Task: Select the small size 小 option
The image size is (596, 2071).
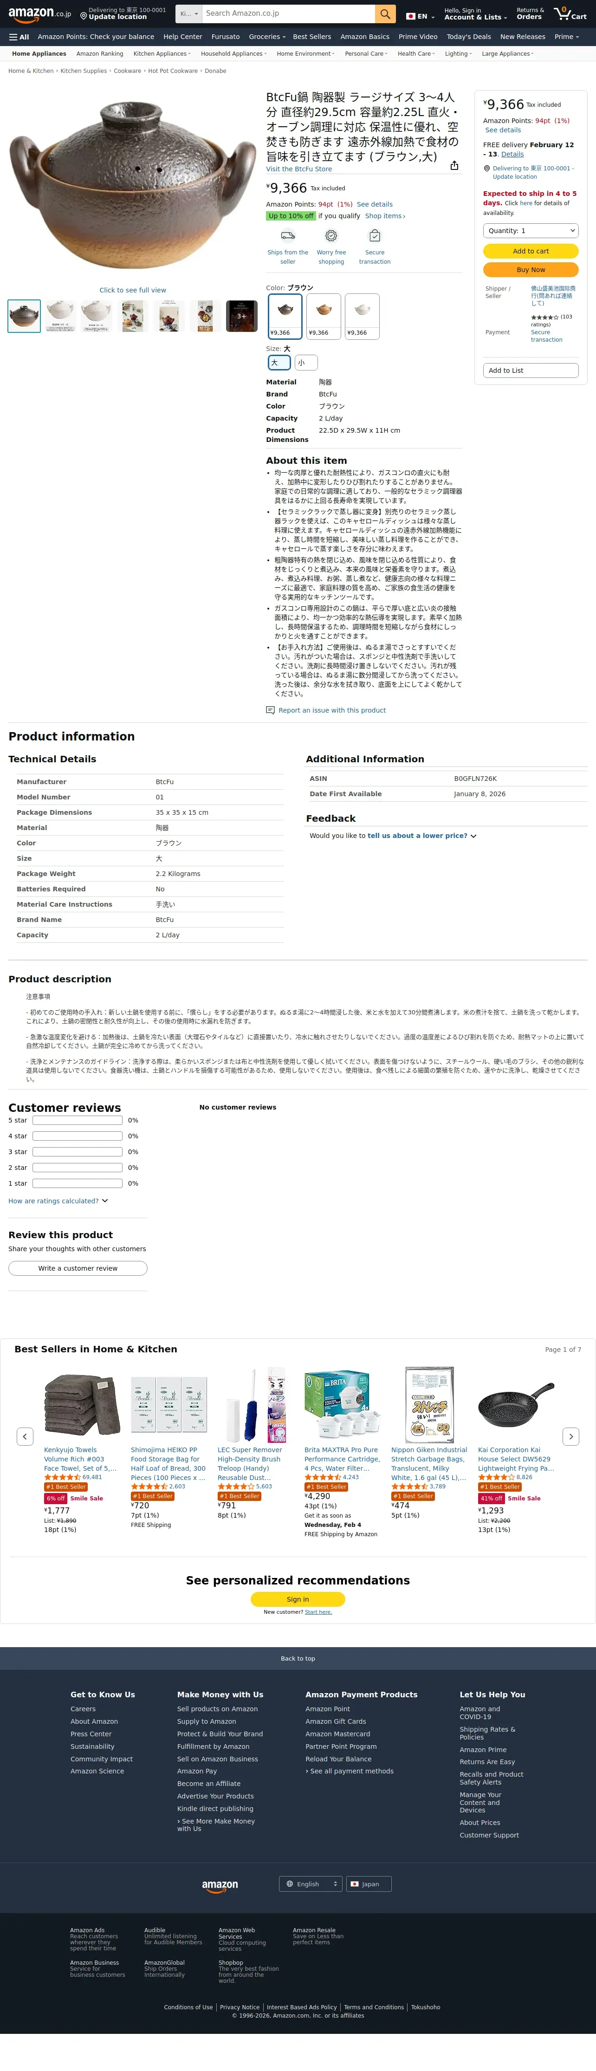Action: [305, 363]
